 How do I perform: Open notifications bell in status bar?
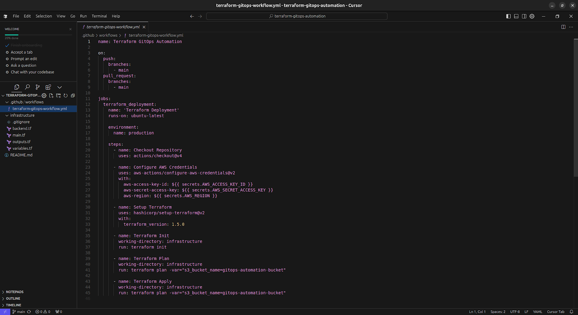pyautogui.click(x=571, y=312)
